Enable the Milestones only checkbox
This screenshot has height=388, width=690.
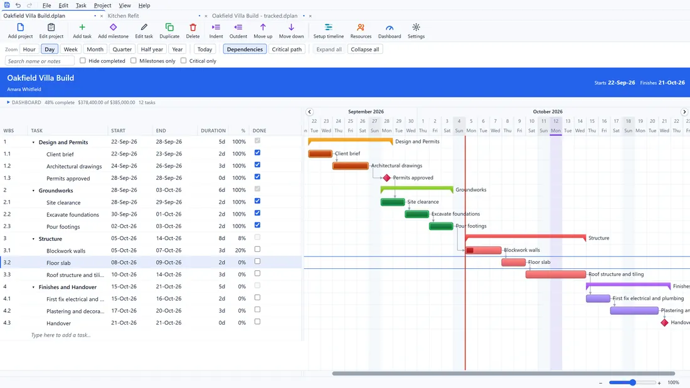point(134,61)
